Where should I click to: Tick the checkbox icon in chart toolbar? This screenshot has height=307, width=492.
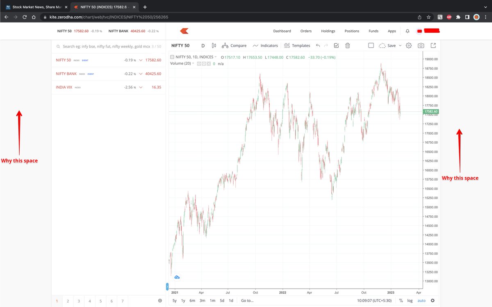[337, 45]
